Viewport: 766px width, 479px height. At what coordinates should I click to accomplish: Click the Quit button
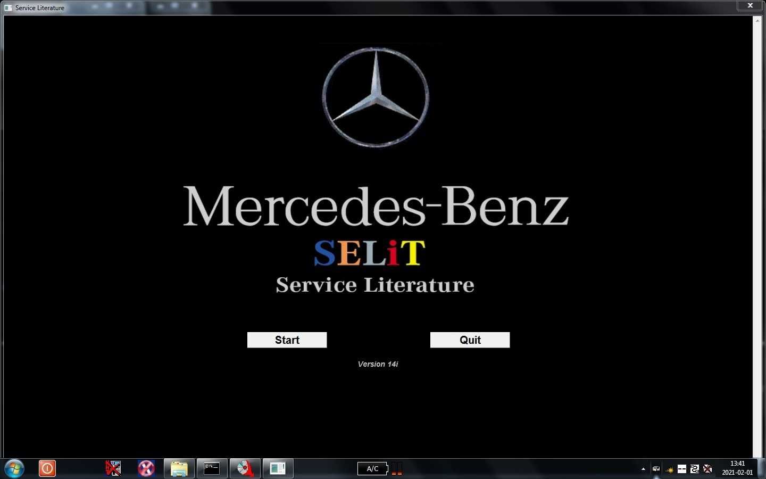tap(470, 340)
